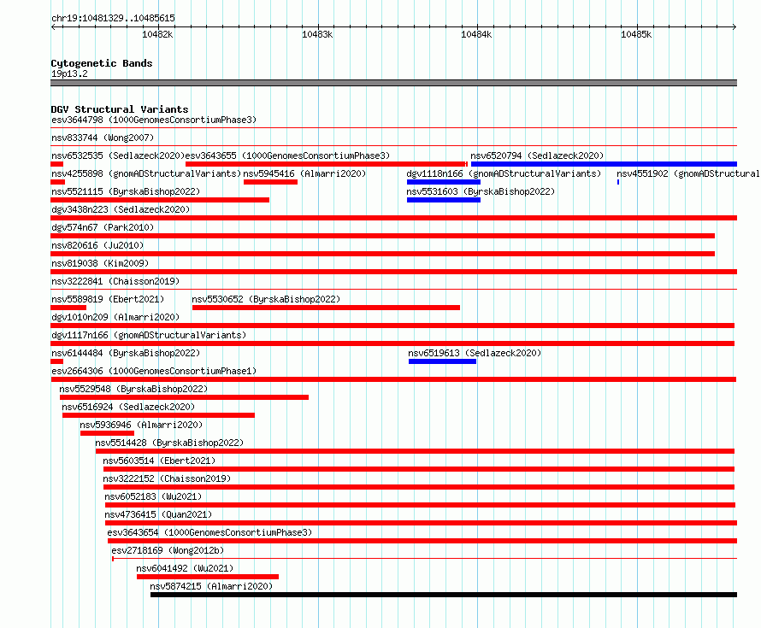Image resolution: width=761 pixels, height=628 pixels.
Task: Open esv3643655 variant label
Action: [x=287, y=156]
